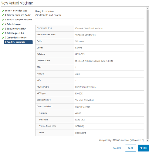Click green checkmark beside Select a guest OS
This screenshot has height=152, width=149.
click(x=3, y=33)
